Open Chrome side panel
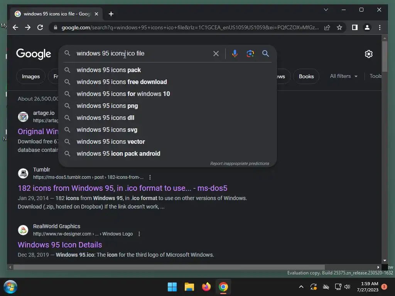 355,27
